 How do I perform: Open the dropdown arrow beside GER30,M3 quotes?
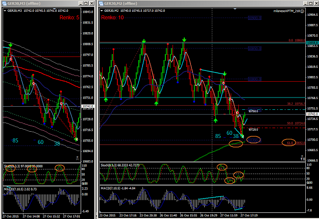pos(5,11)
